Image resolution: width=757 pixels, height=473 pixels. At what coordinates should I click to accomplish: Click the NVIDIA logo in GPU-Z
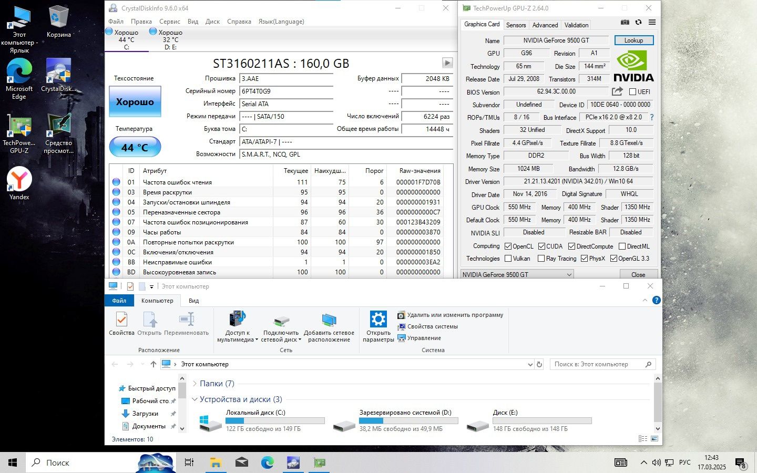[x=633, y=66]
